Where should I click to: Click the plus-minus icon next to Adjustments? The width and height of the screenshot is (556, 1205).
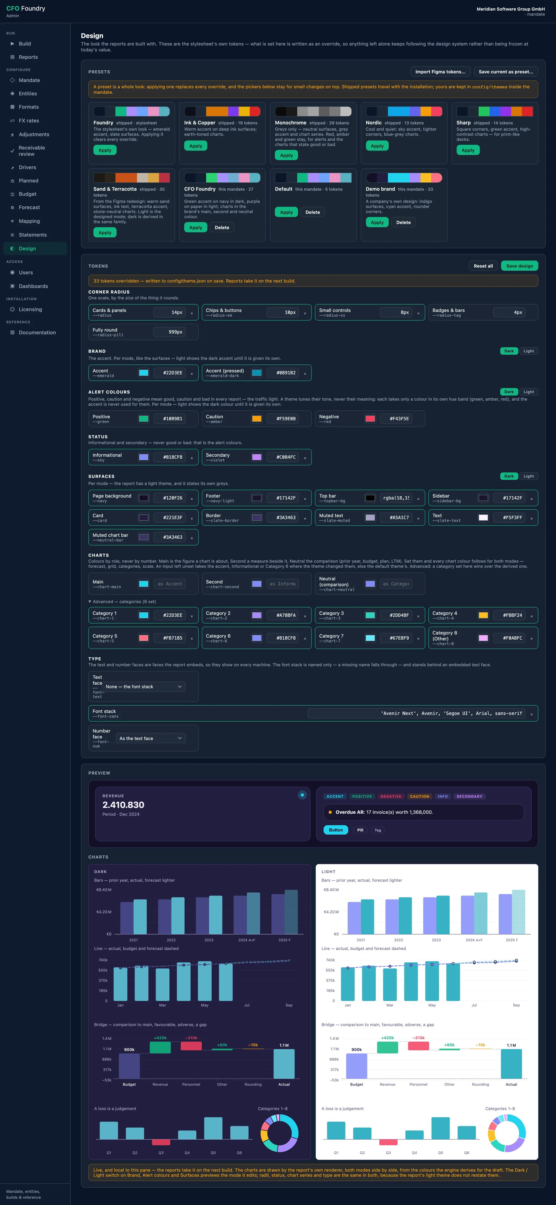pyautogui.click(x=12, y=134)
